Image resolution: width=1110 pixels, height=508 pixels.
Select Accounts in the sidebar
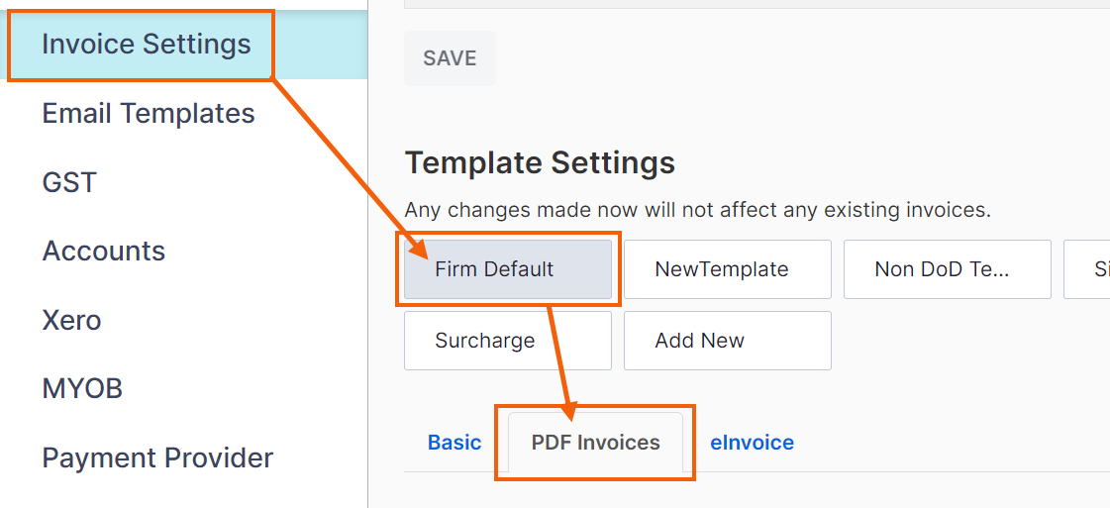pyautogui.click(x=103, y=252)
